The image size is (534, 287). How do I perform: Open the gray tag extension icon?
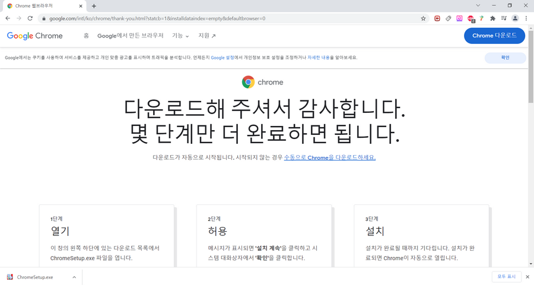[x=448, y=18]
